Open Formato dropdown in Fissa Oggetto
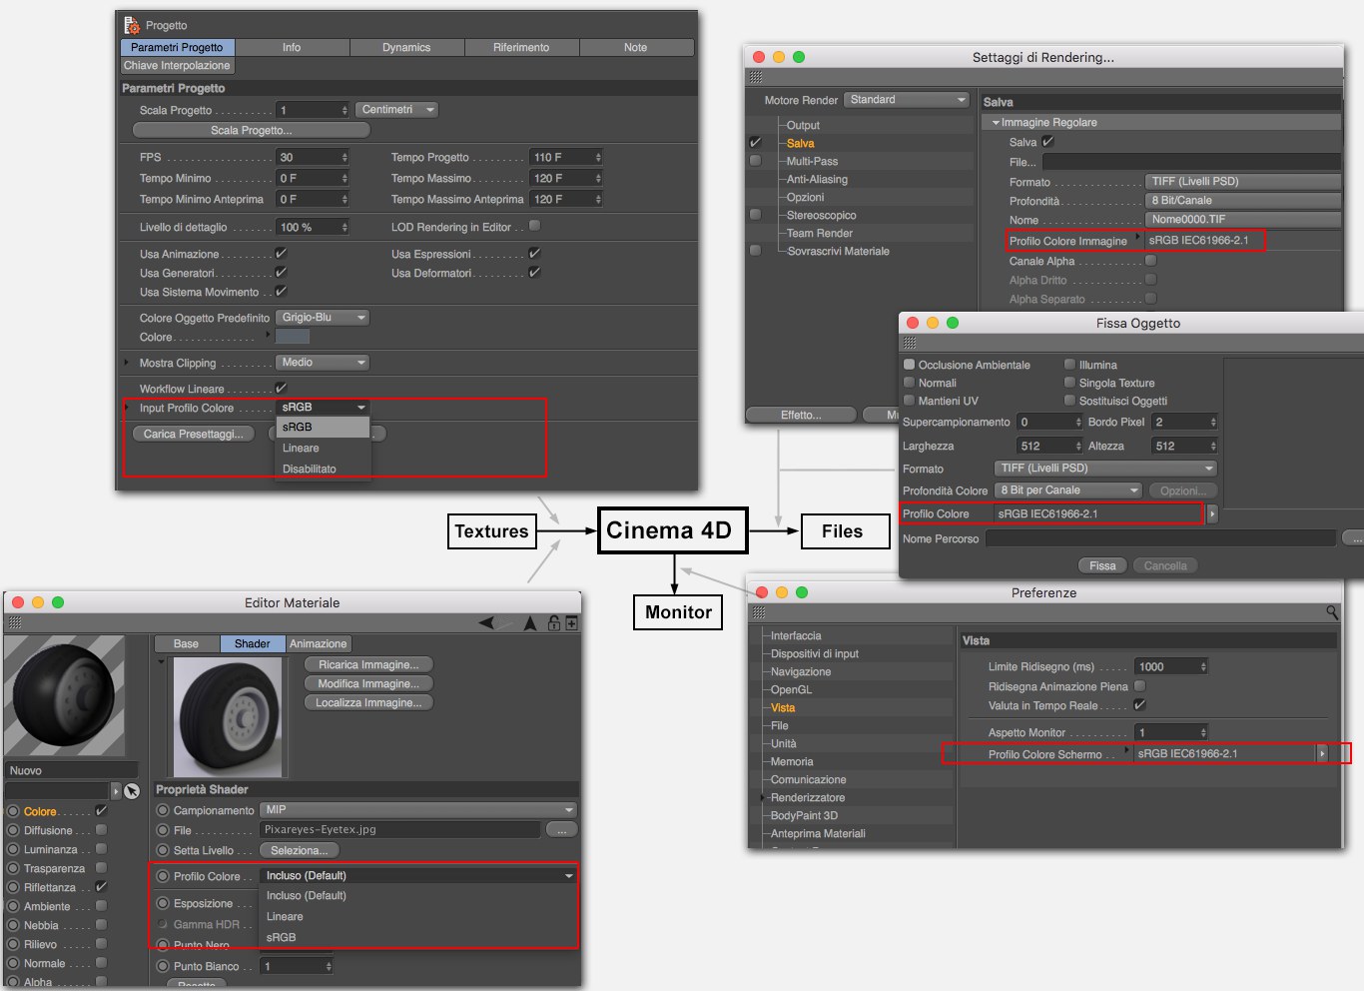This screenshot has height=991, width=1364. click(x=1105, y=469)
